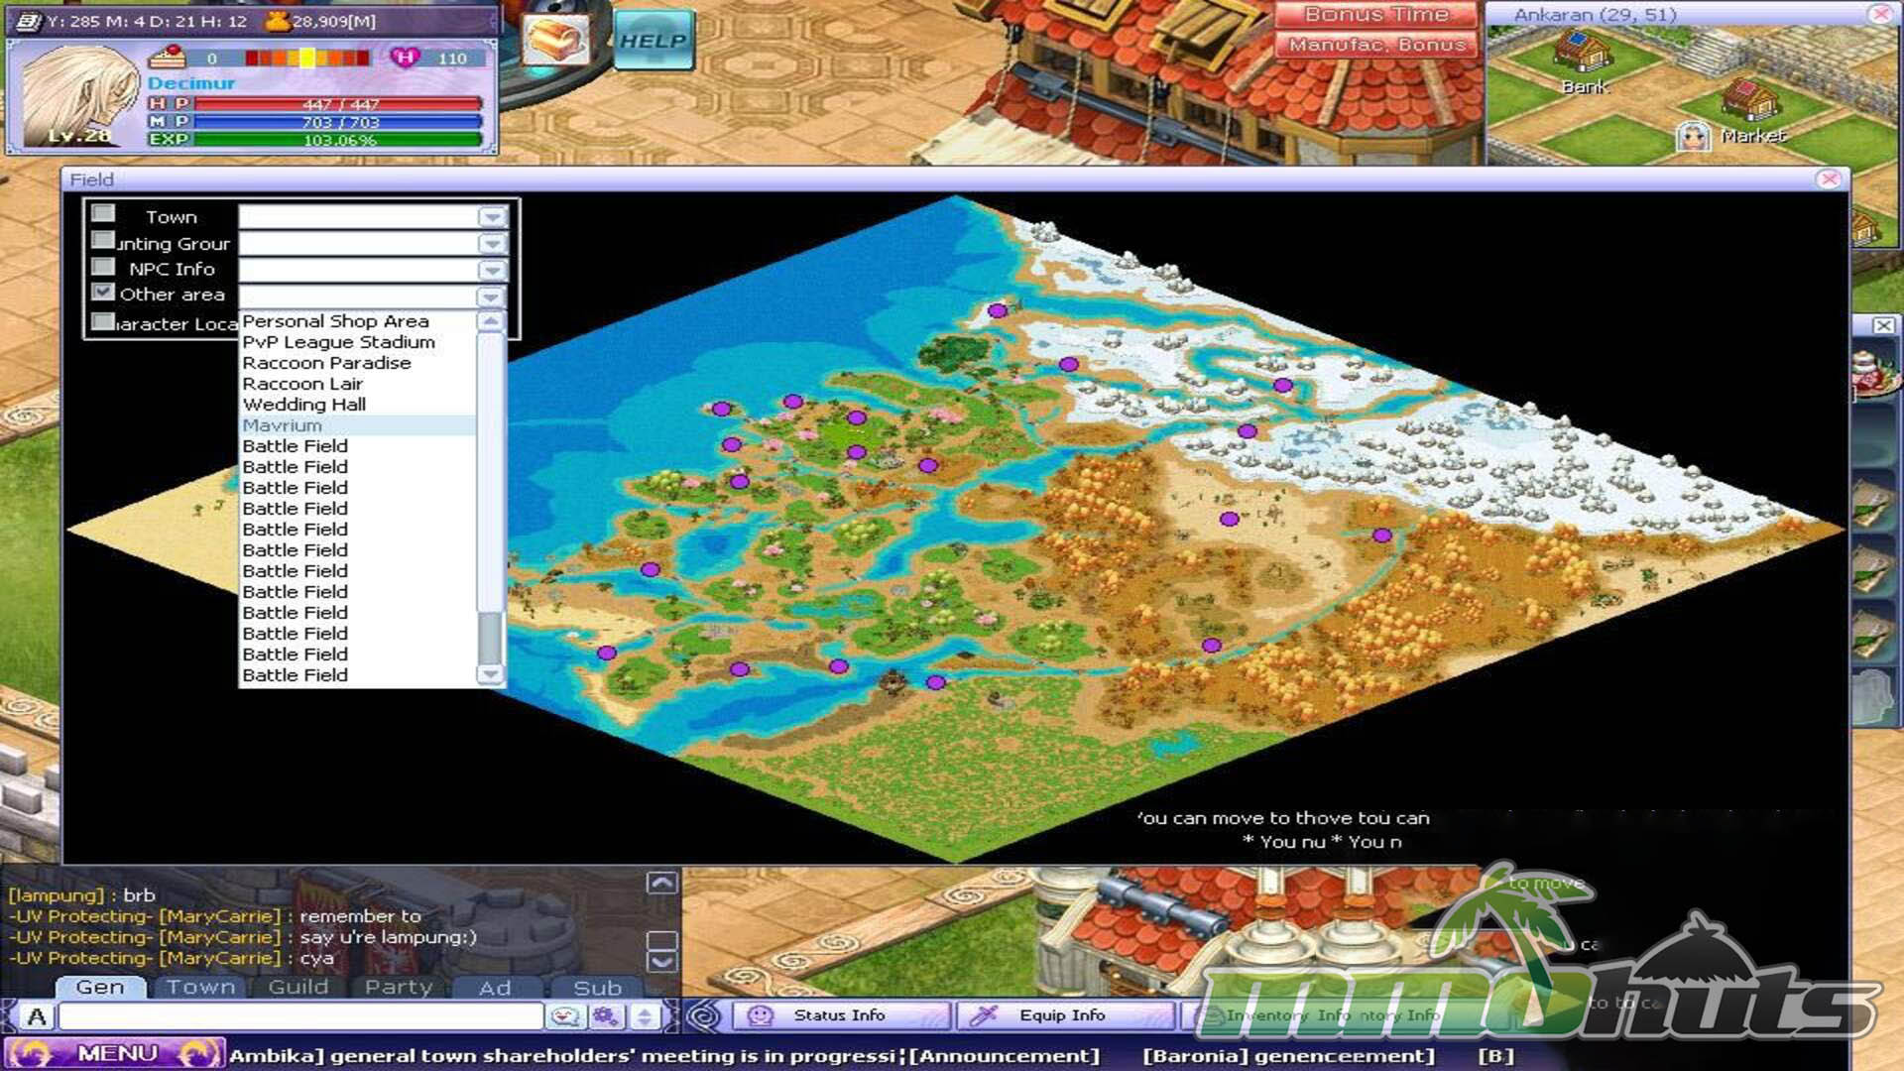This screenshot has width=1904, height=1071.
Task: Uncheck the Other area checkbox
Action: pyautogui.click(x=103, y=293)
